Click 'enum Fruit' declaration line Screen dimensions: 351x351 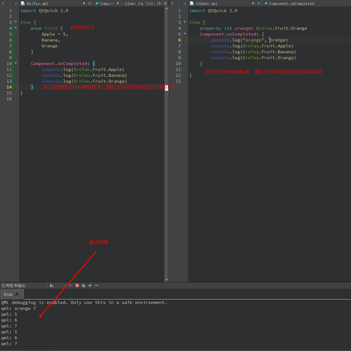[x=47, y=28]
